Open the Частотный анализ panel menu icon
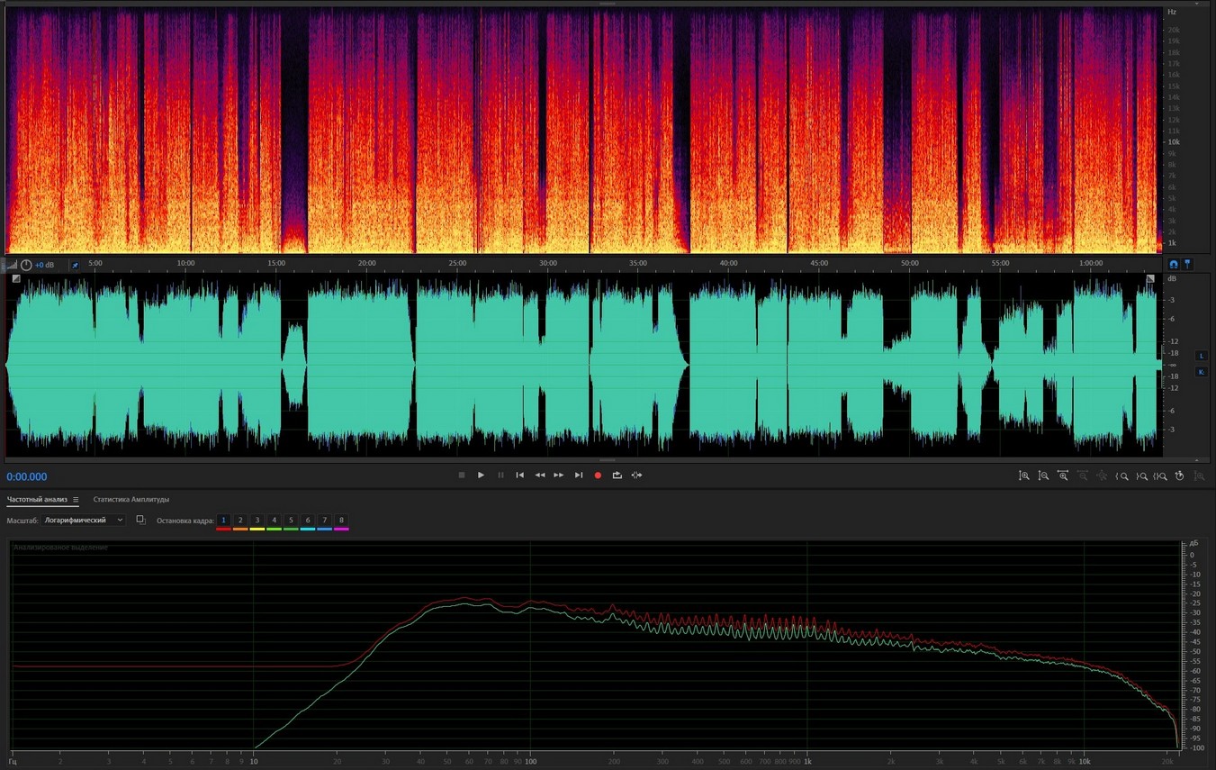 pos(76,500)
